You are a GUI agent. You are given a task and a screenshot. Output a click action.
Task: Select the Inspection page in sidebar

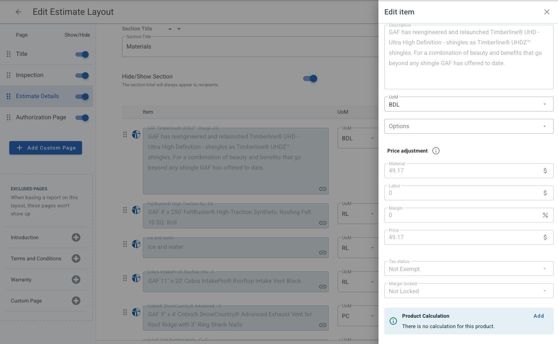[30, 75]
